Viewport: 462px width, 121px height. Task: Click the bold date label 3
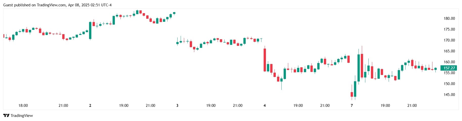point(177,106)
